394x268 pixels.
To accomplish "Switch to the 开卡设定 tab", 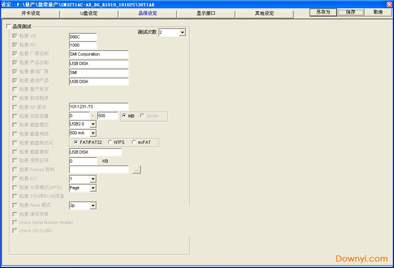I will point(31,14).
